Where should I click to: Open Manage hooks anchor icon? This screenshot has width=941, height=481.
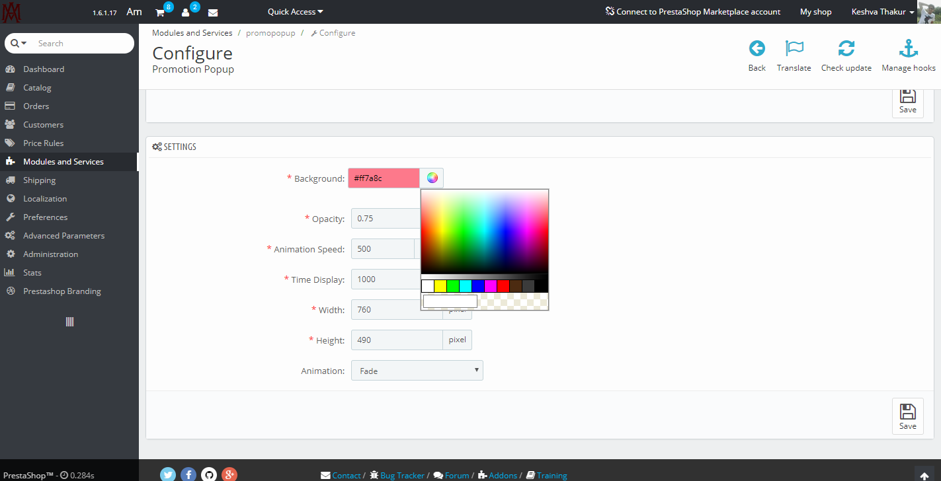[909, 48]
